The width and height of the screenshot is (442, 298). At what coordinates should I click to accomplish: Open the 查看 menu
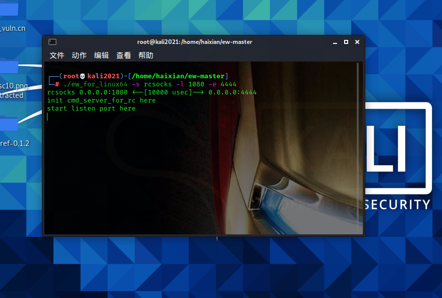pyautogui.click(x=124, y=56)
